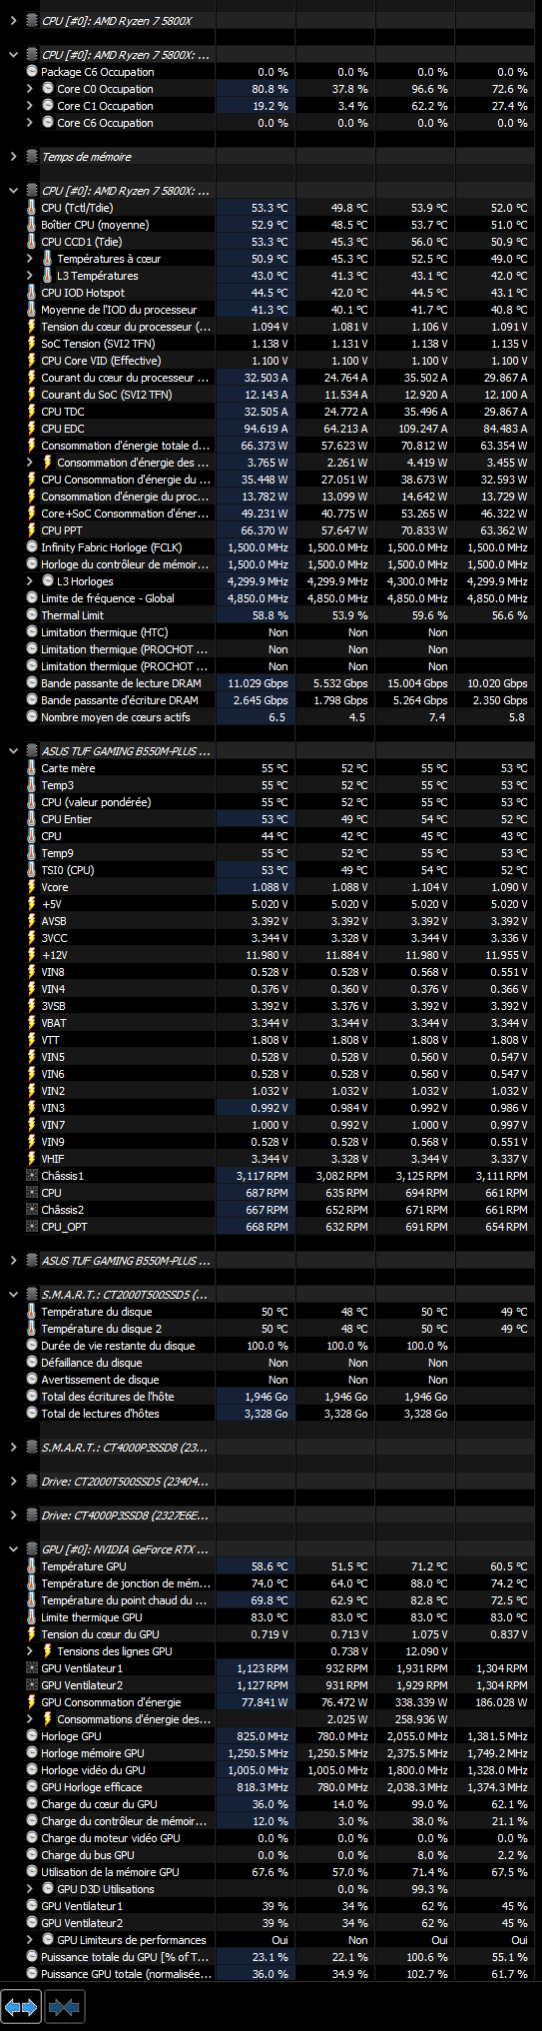
Task: Expand the L3 Horloges row
Action: pyautogui.click(x=29, y=581)
